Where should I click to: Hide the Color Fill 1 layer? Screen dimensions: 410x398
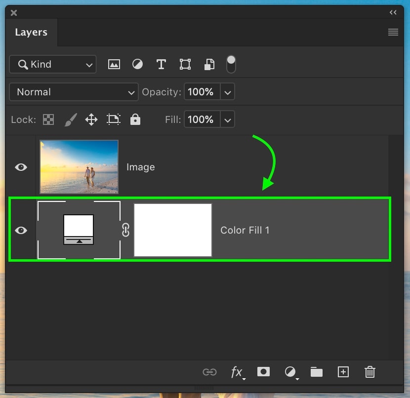(21, 230)
